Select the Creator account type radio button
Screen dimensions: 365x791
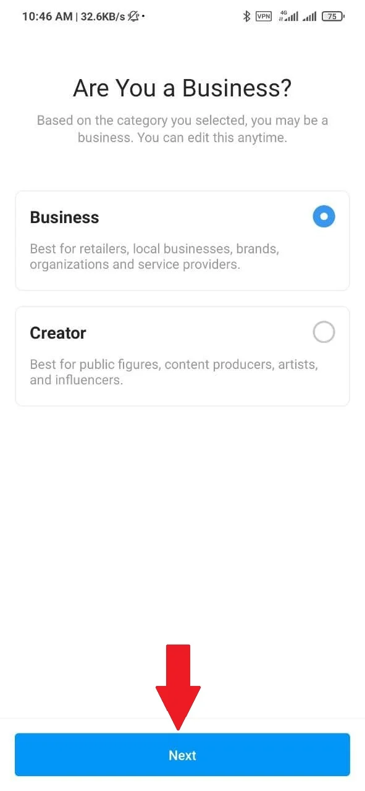tap(324, 332)
